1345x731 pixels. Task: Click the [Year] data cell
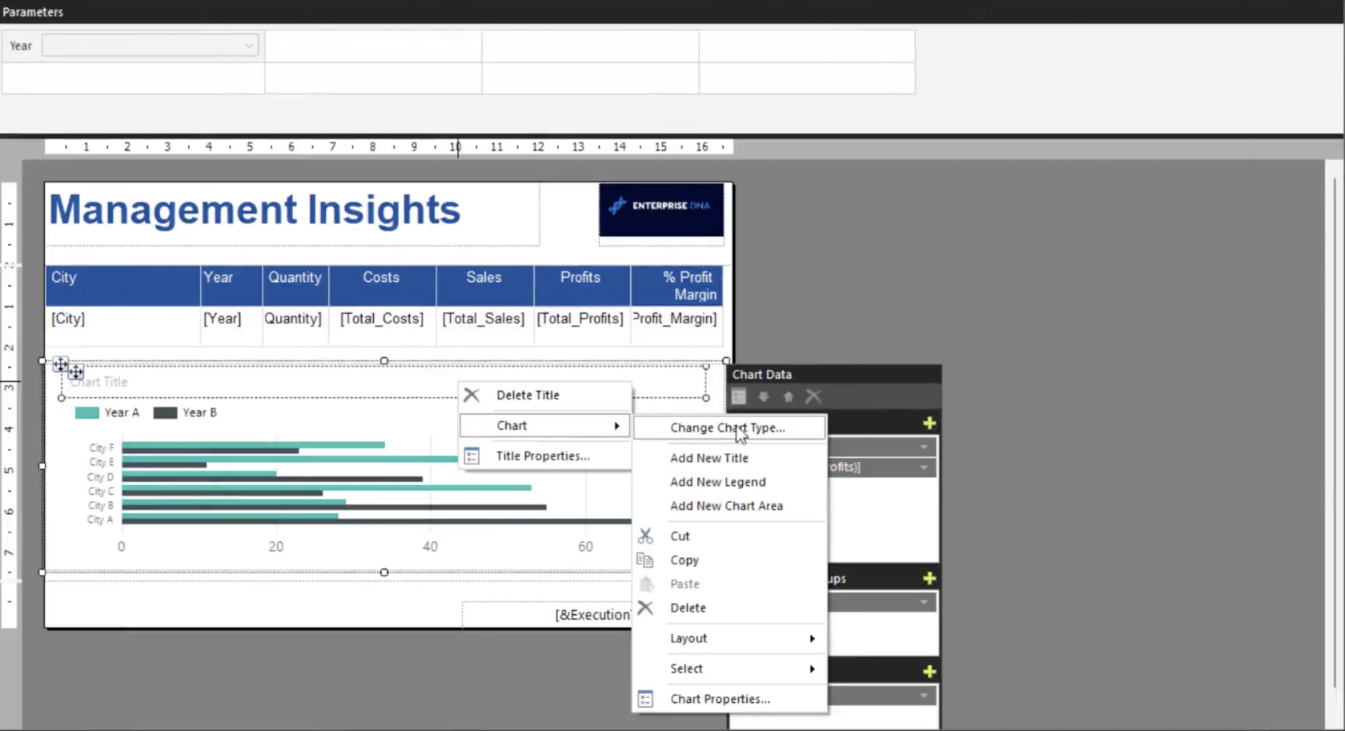[x=231, y=326]
